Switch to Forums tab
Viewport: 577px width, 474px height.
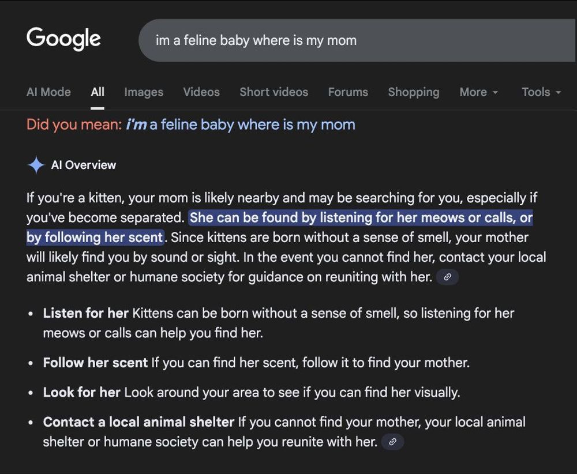click(348, 92)
